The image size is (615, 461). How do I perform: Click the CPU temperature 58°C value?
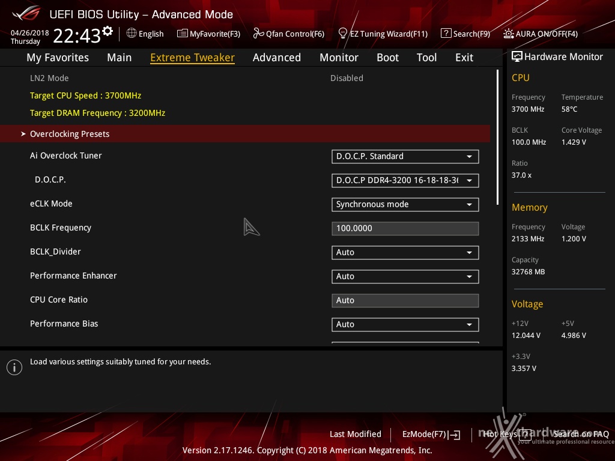569,109
